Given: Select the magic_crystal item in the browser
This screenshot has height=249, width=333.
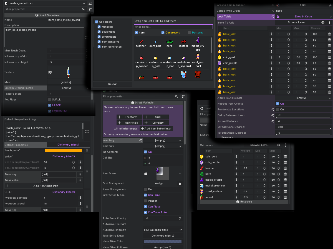Looking at the screenshot, I should [x=198, y=44].
